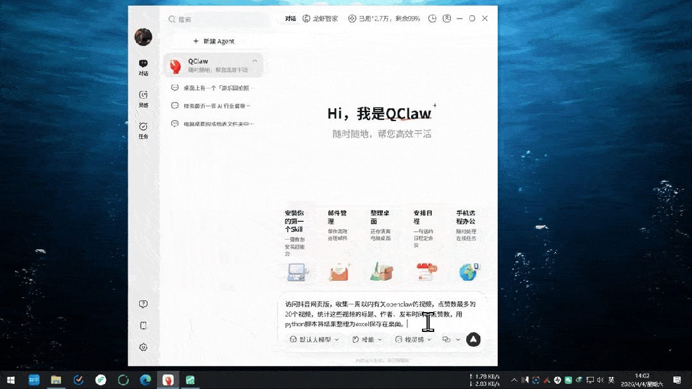Image resolution: width=692 pixels, height=389 pixels.
Task: Click the usage quota indicator showing 剩余99%
Action: coord(384,19)
